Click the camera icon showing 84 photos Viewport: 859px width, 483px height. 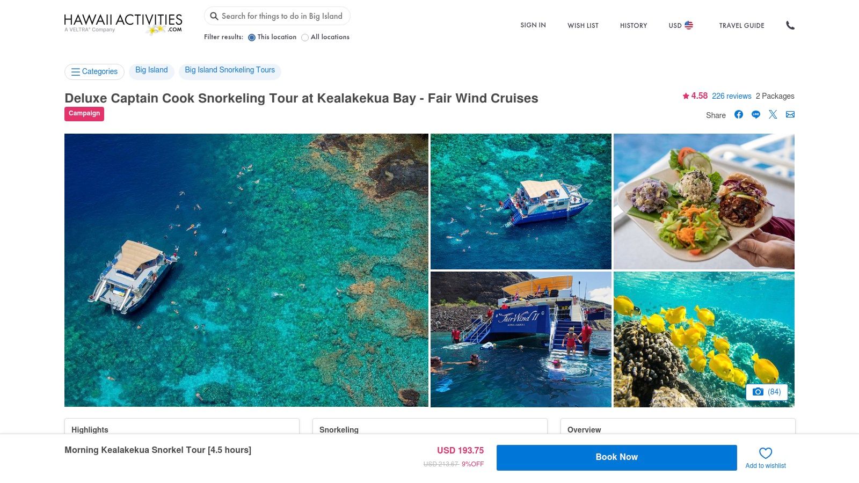pos(767,392)
